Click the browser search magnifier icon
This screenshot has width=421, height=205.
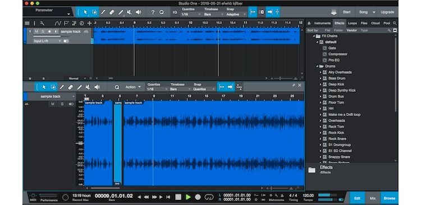(395, 24)
